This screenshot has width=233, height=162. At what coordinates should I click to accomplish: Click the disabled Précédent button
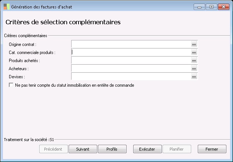(53, 149)
